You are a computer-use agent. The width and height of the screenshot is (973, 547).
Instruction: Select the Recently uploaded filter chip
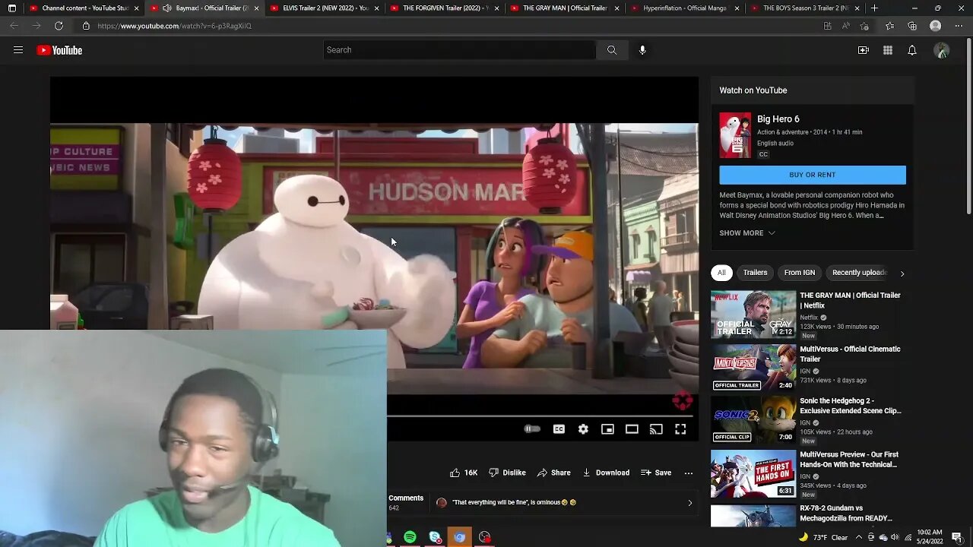coord(860,273)
